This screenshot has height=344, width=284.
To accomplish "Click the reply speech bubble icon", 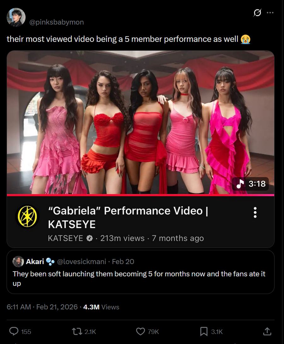I will click(x=14, y=331).
